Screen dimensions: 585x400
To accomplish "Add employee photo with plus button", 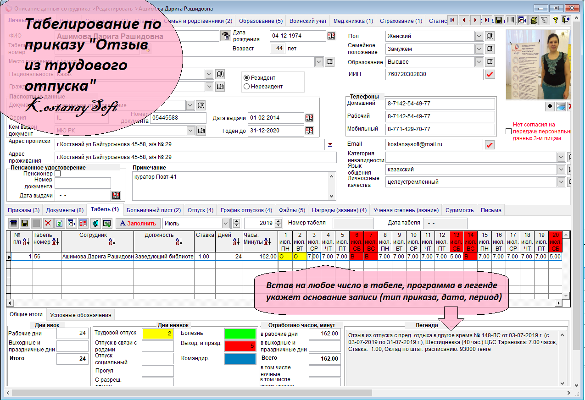I will coord(550,106).
